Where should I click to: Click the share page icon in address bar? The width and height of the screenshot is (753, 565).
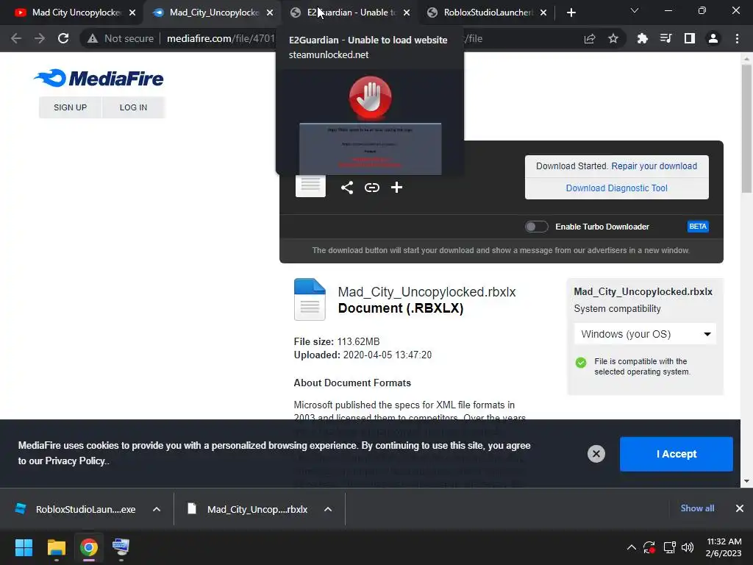tap(590, 38)
